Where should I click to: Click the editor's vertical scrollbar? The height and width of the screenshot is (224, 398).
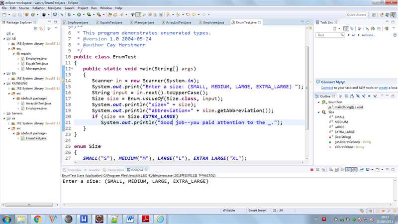pos(307,88)
